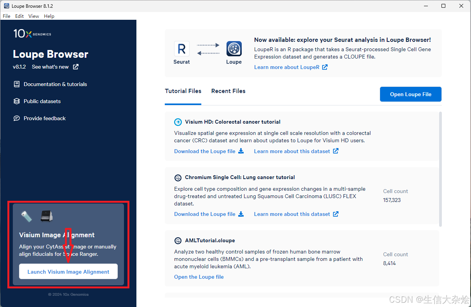Open Provide feedback

coord(45,118)
